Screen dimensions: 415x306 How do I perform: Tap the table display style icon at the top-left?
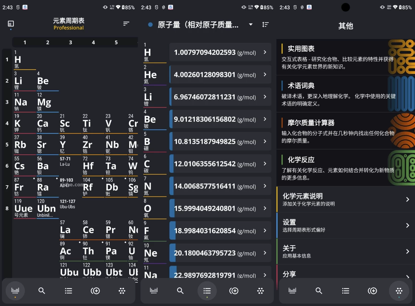tap(11, 24)
